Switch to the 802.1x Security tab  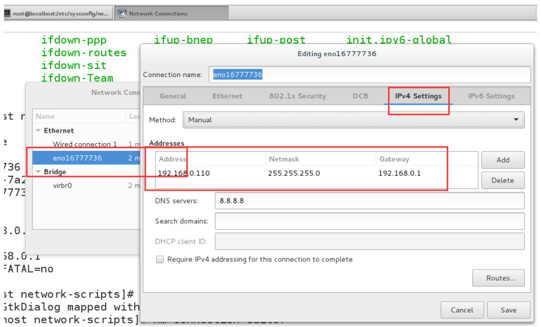297,96
